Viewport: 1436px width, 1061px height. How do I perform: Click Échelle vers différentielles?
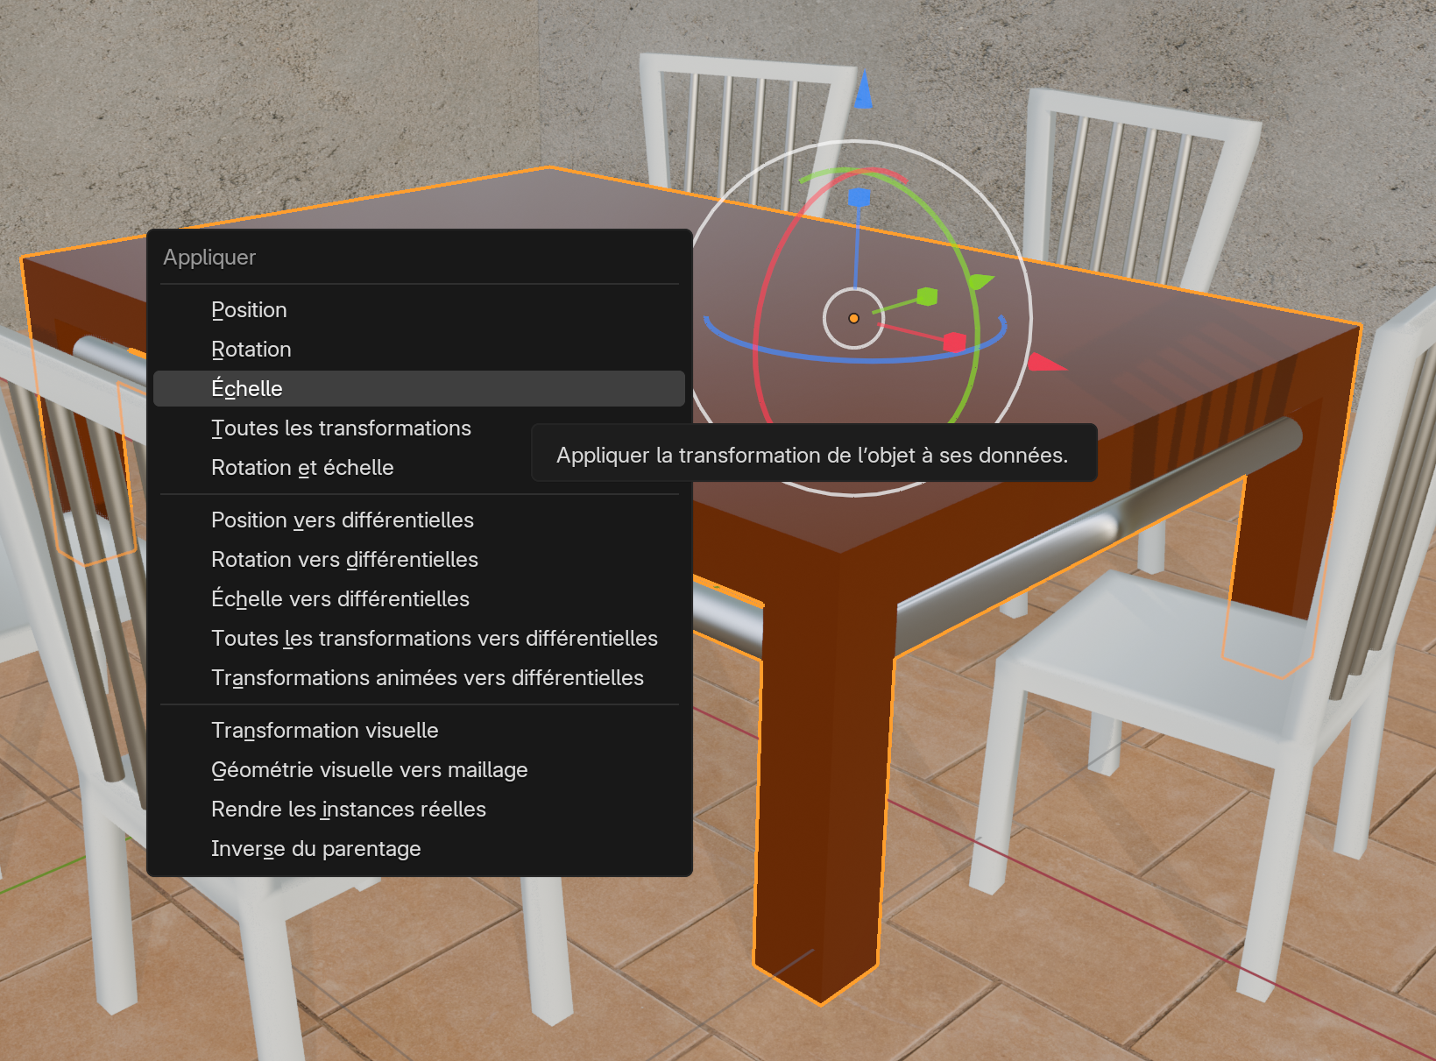(x=340, y=599)
